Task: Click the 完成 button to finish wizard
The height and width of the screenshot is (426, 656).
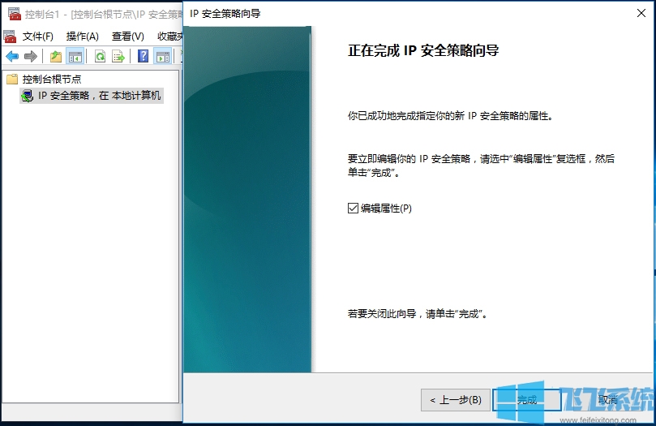Action: coord(527,400)
